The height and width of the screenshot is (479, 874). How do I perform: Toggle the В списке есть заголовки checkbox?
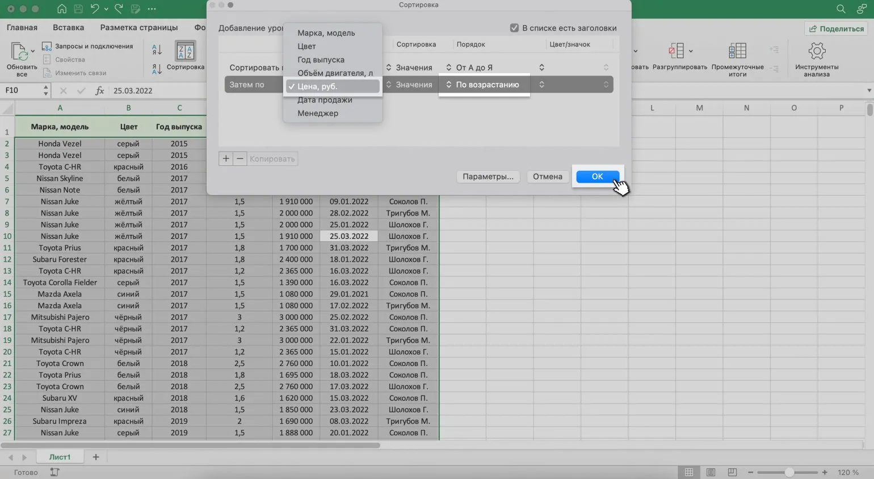514,28
